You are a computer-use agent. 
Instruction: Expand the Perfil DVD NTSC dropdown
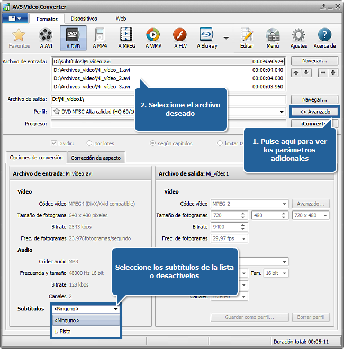[x=282, y=112]
